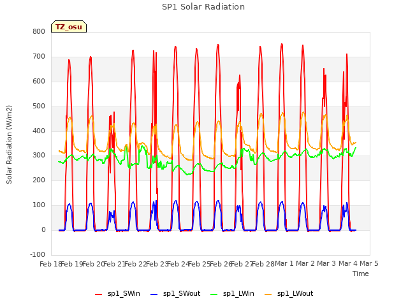This screenshot has width=408, height=306.
Task: Click the orange sp1_LWout legend swatch
Action: point(268,295)
